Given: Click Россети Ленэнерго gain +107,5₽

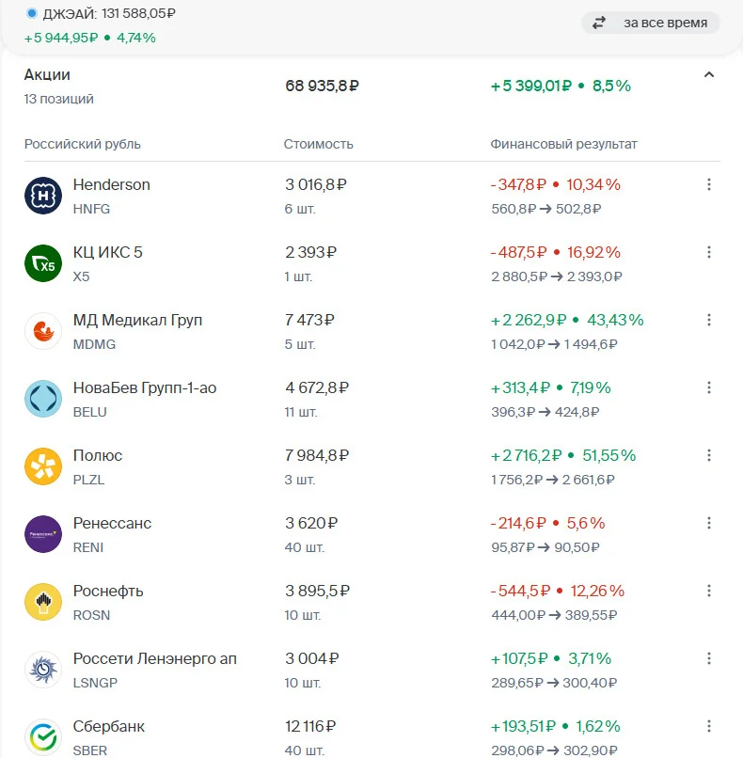Looking at the screenshot, I should 519,658.
